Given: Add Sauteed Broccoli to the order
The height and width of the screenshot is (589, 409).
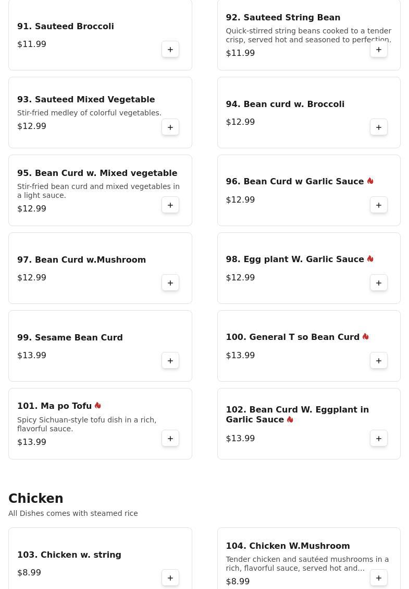Looking at the screenshot, I should 170,50.
